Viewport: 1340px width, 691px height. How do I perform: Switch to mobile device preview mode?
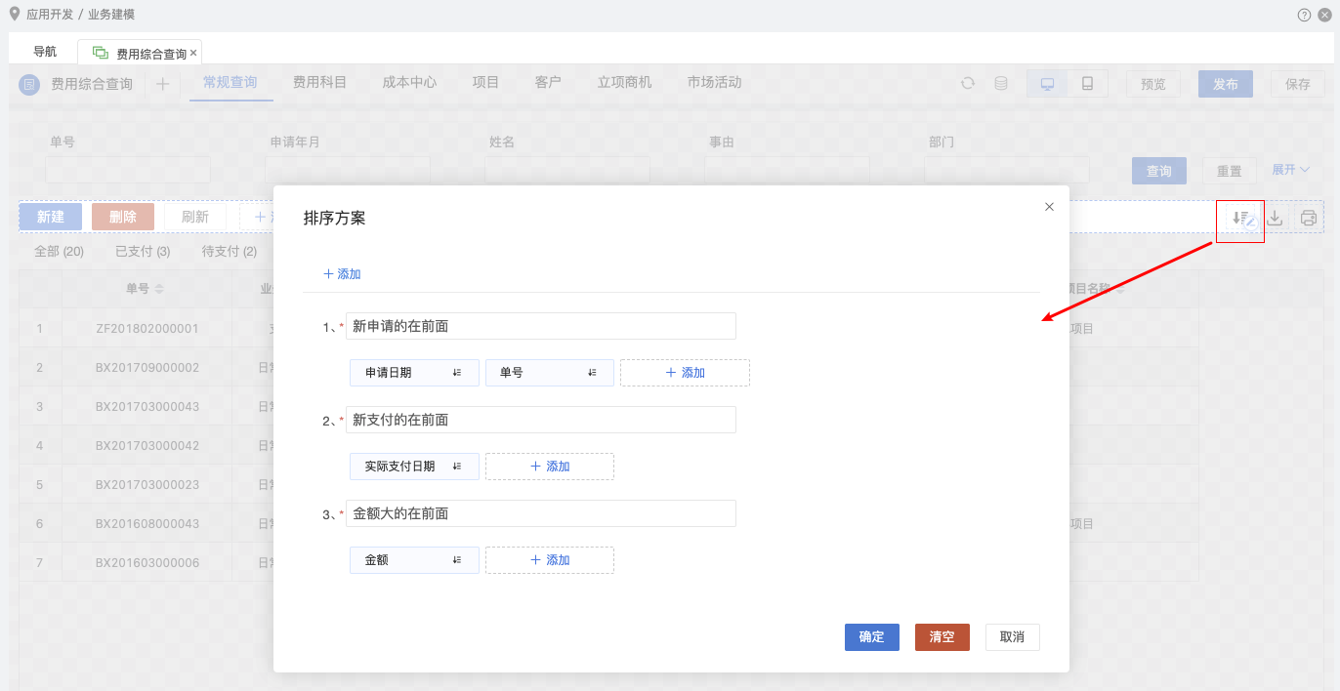1087,84
